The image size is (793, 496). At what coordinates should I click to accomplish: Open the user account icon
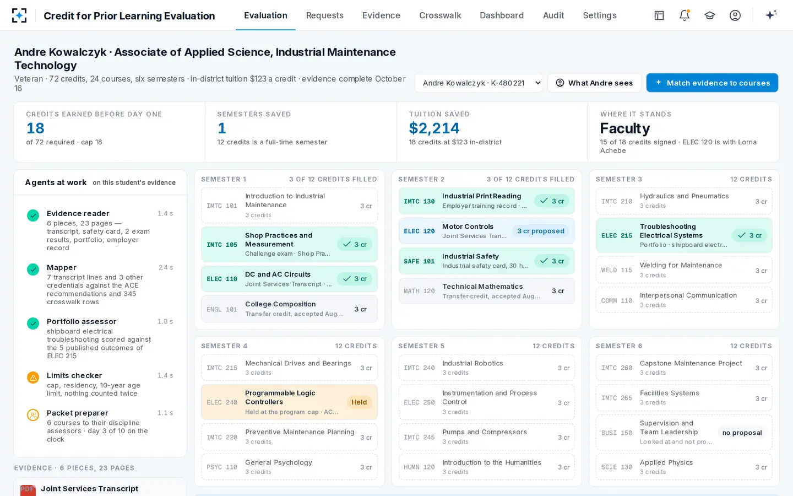[735, 15]
